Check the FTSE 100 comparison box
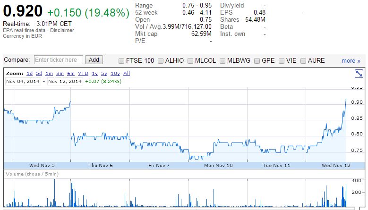The height and width of the screenshot is (210, 368). coord(121,61)
